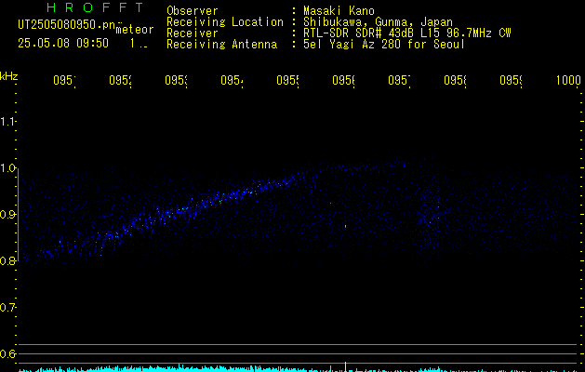
Task: Click the vertical gray bar beside the frequency axis
Action: (x=18, y=213)
